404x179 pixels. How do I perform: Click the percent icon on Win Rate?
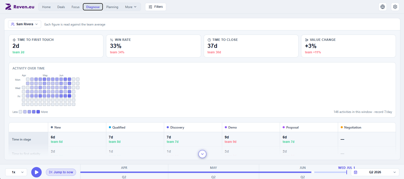[x=112, y=40]
